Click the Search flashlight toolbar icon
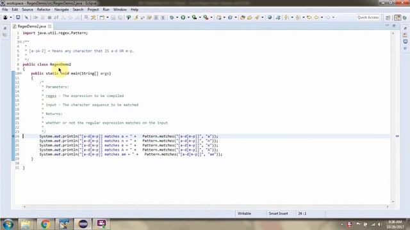The width and height of the screenshot is (410, 230). click(258, 17)
